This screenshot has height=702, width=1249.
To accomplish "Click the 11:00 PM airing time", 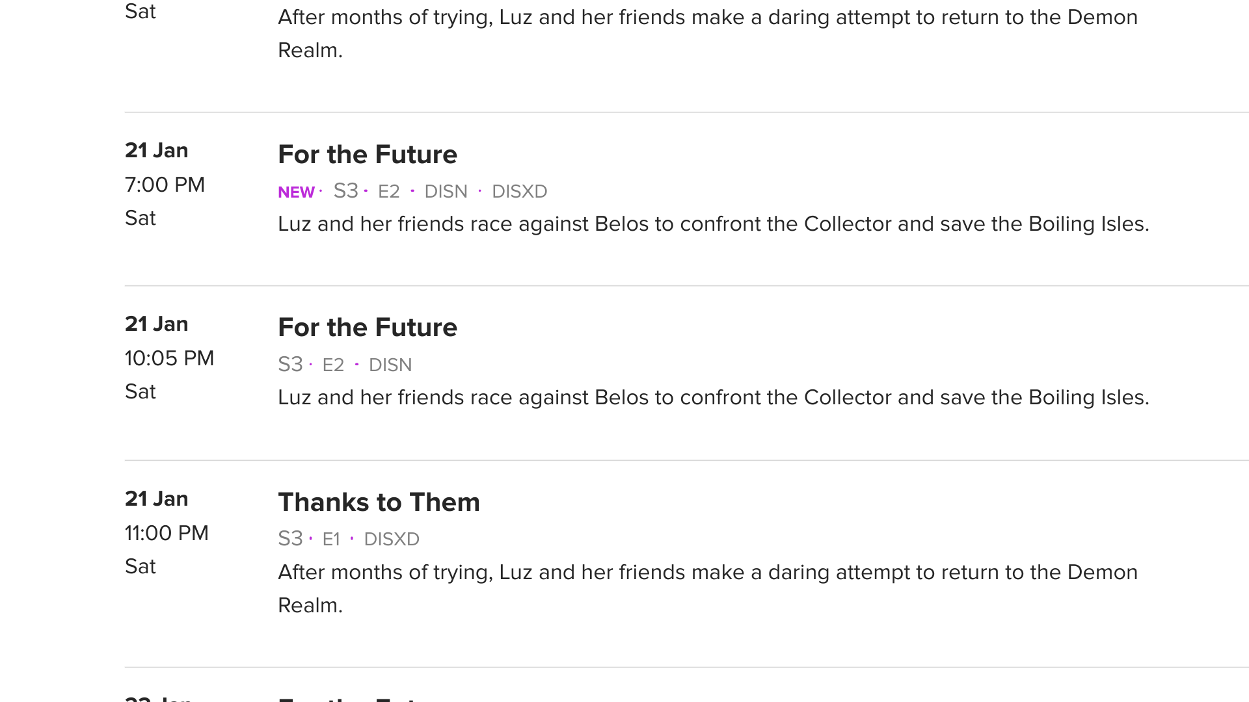I will [167, 534].
